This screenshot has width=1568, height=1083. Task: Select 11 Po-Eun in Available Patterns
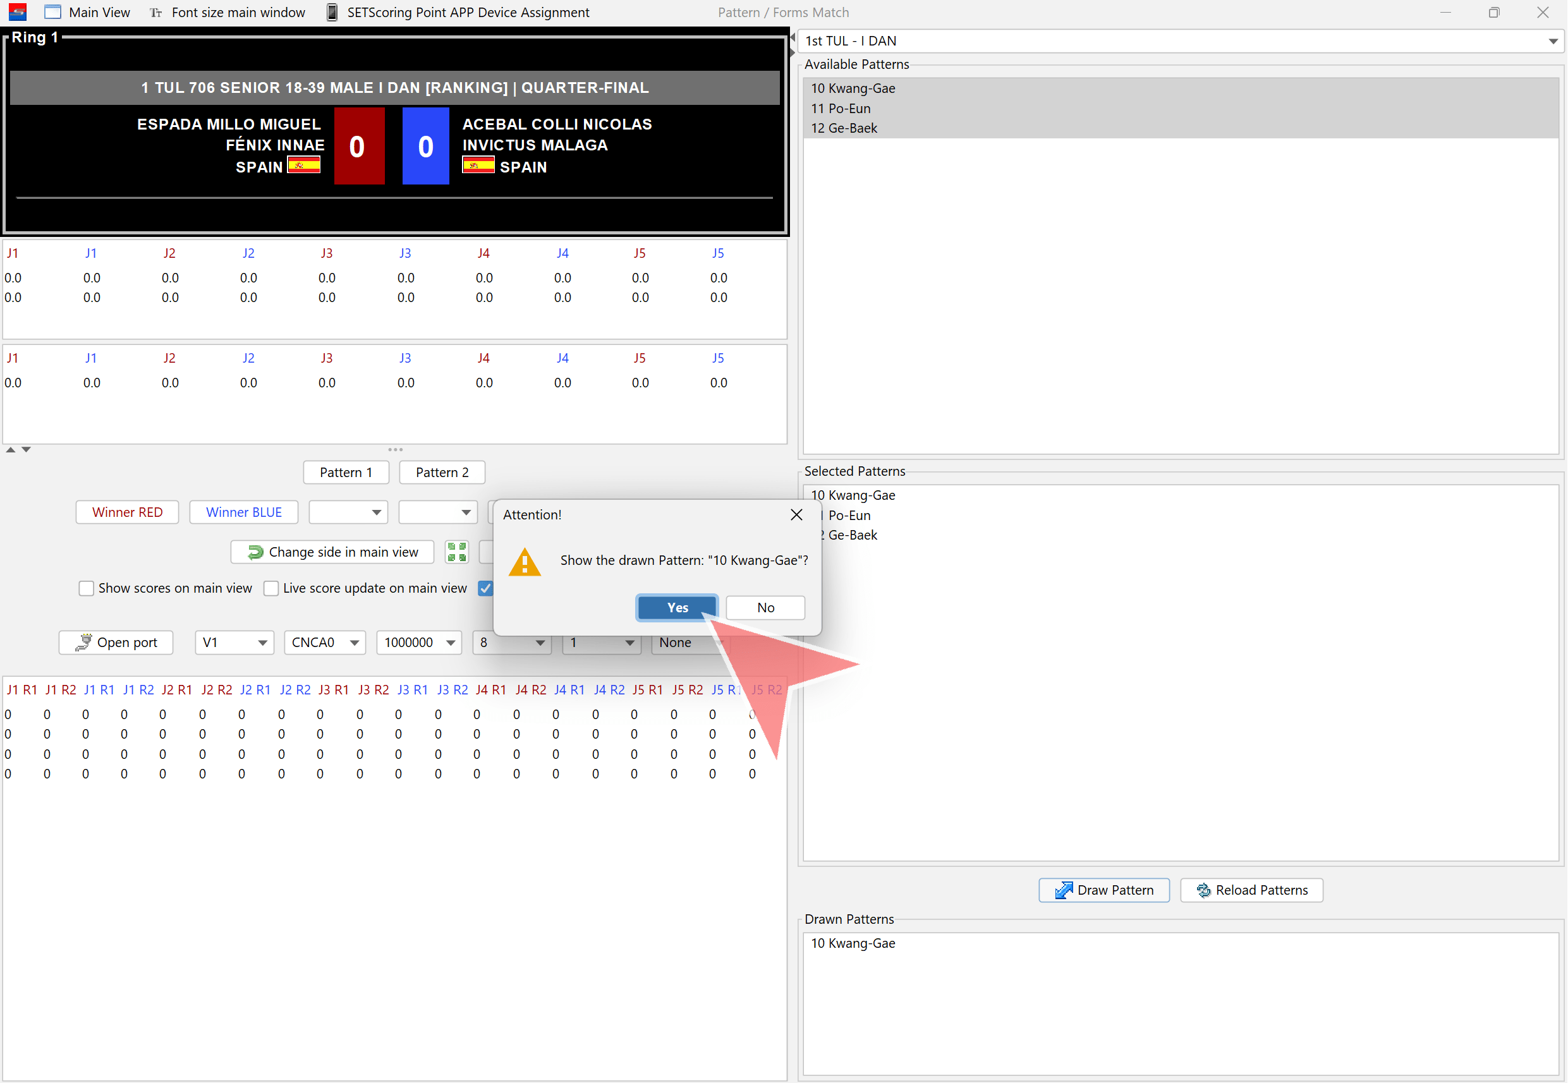pyautogui.click(x=841, y=109)
